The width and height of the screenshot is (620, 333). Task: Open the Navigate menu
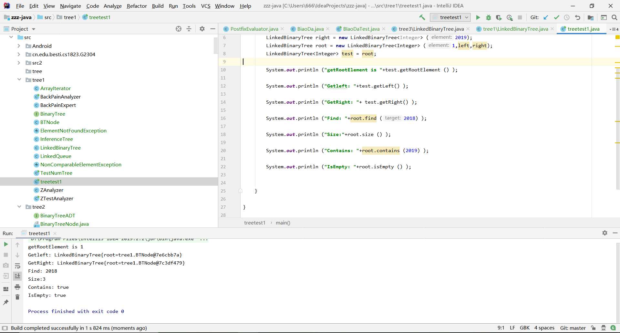click(x=70, y=6)
